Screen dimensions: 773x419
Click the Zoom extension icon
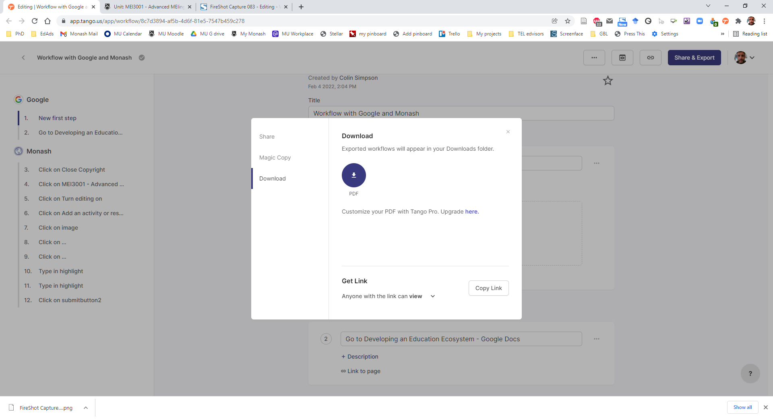pyautogui.click(x=700, y=21)
